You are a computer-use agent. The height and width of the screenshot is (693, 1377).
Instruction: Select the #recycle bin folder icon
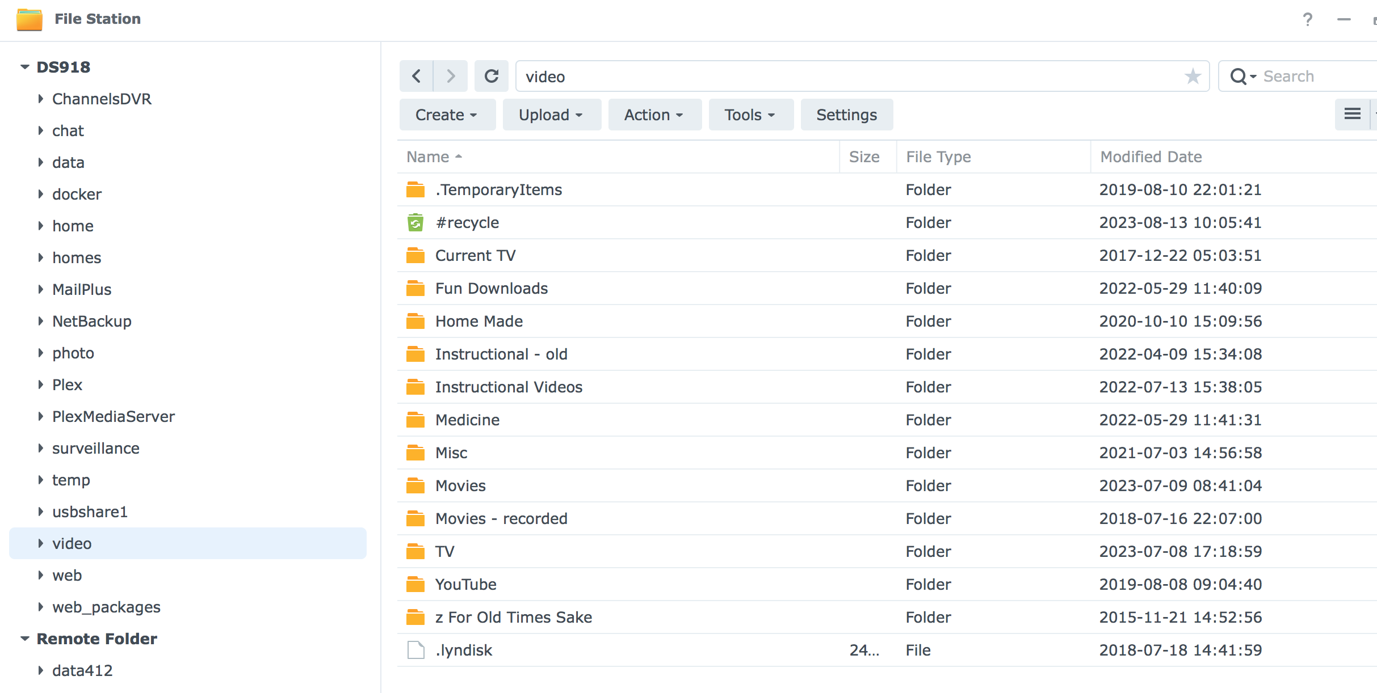tap(415, 222)
